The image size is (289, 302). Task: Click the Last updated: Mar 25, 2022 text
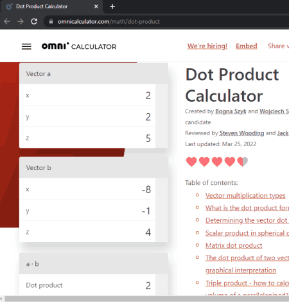(x=221, y=144)
